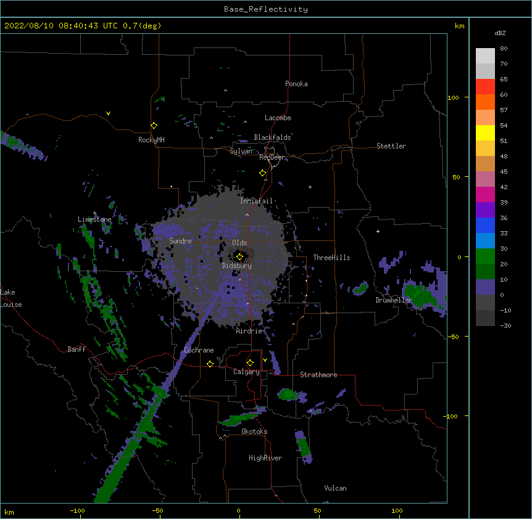Click the Okotoks town label

[254, 431]
